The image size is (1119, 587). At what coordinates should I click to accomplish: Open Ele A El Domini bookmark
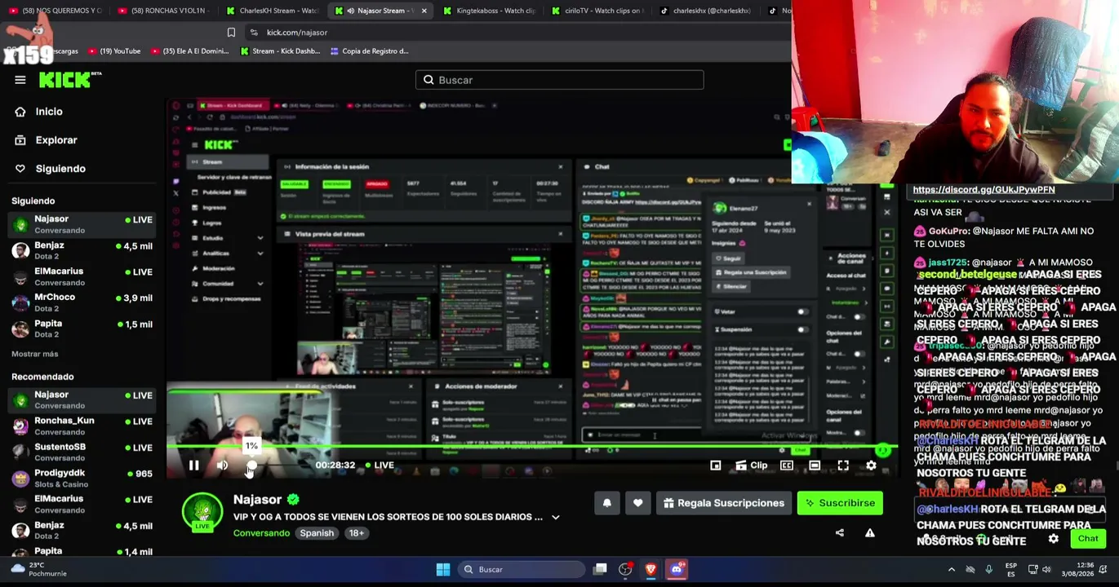coord(189,51)
